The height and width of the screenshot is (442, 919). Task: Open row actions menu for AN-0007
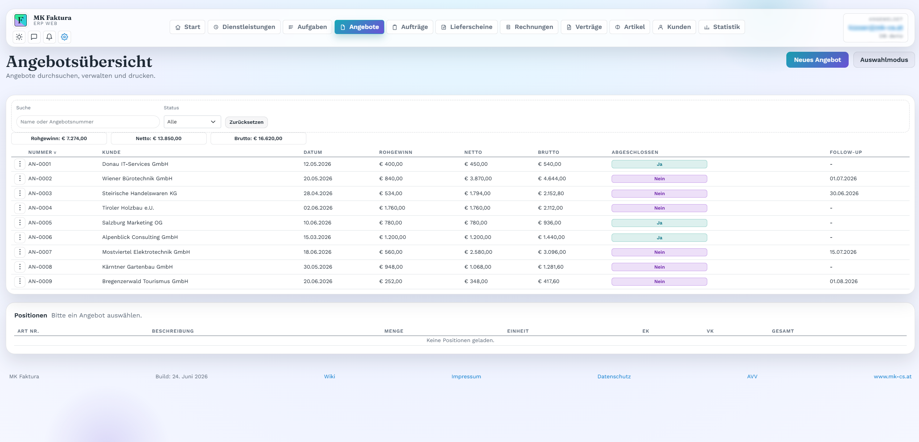click(20, 252)
